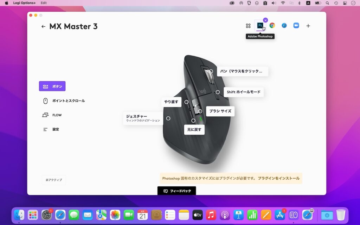
Task: Click the ポイントとスクロール sidebar icon
Action: pos(46,101)
